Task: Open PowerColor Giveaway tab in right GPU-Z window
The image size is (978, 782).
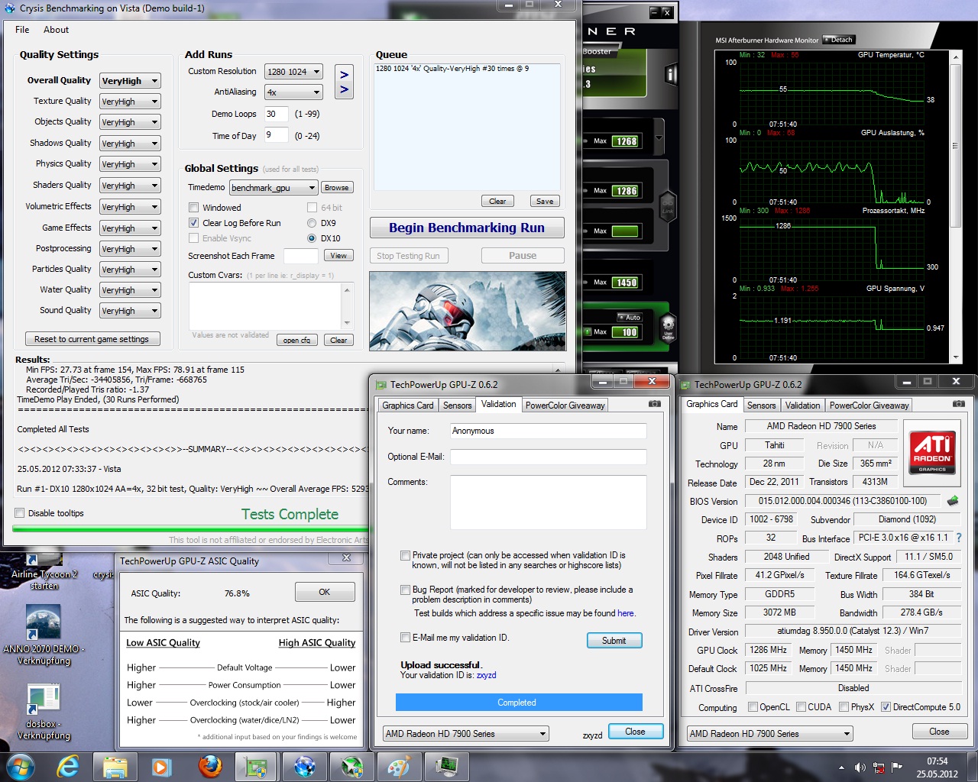Action: [869, 406]
